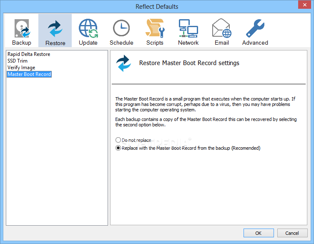Choose Replace with Master Boot Record from backup

[188, 148]
